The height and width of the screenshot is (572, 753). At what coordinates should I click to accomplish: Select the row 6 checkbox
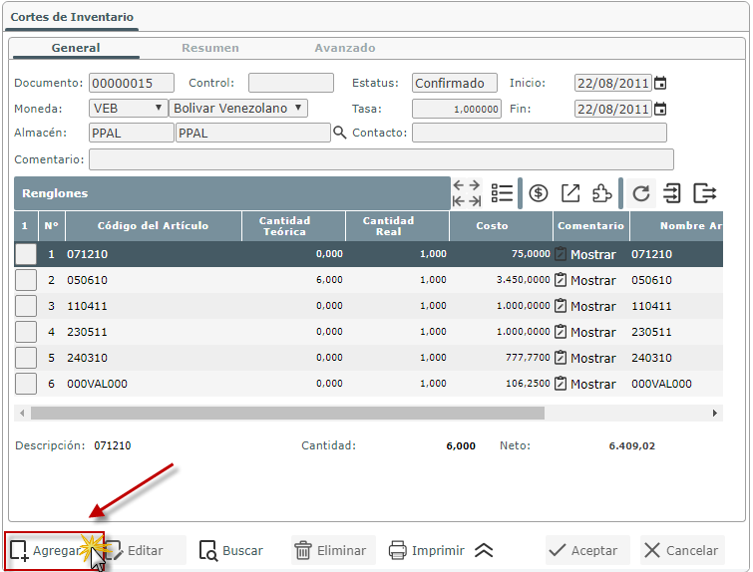tap(26, 384)
